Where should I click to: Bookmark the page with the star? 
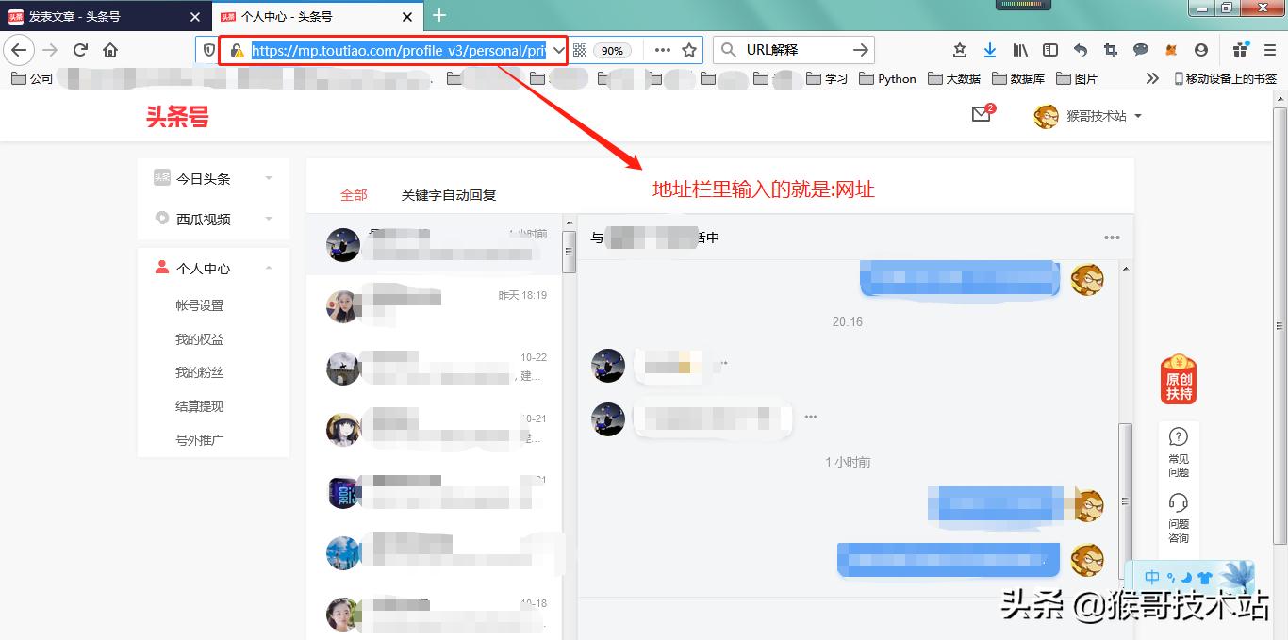click(687, 49)
